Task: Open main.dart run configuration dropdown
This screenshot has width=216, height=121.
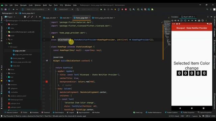Action: (x=64, y=9)
